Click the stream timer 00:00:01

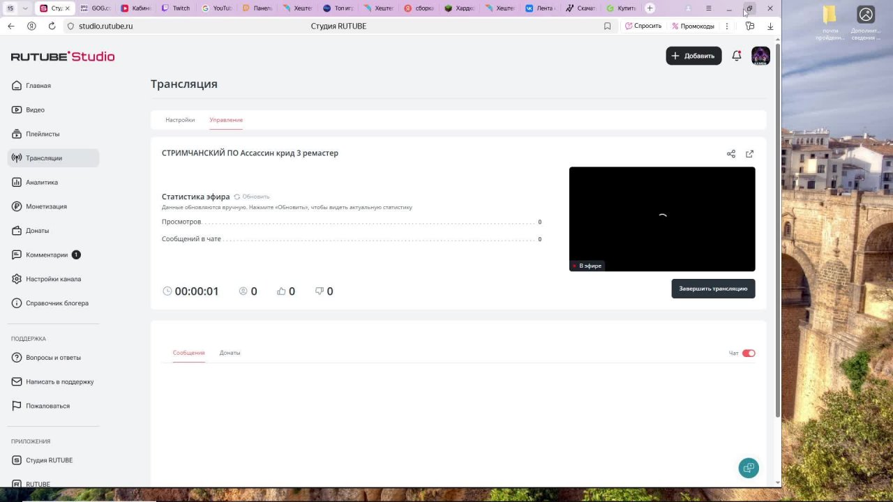pos(190,291)
